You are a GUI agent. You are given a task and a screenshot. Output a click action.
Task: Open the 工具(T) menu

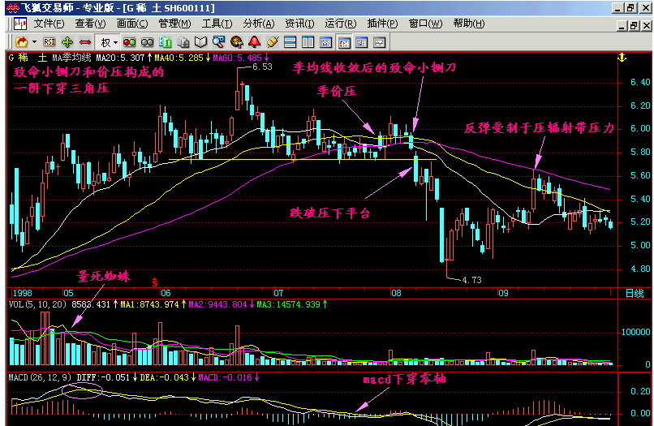(217, 24)
